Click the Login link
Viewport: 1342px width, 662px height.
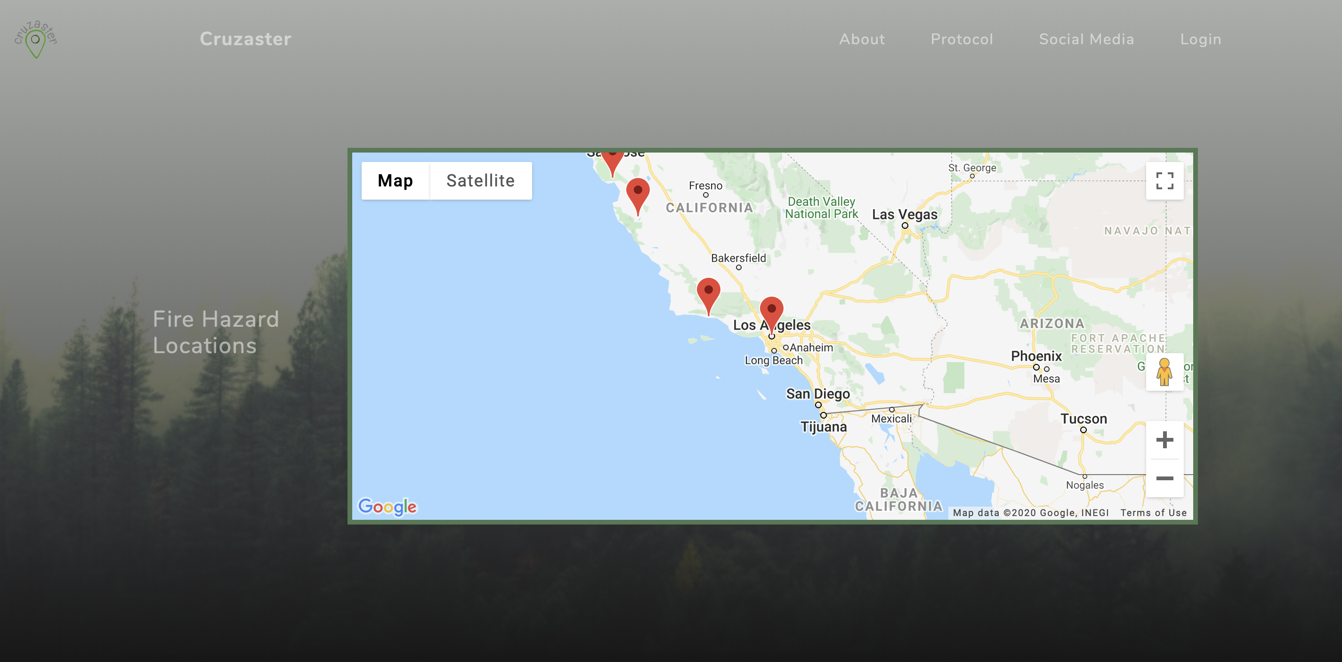[x=1200, y=40]
